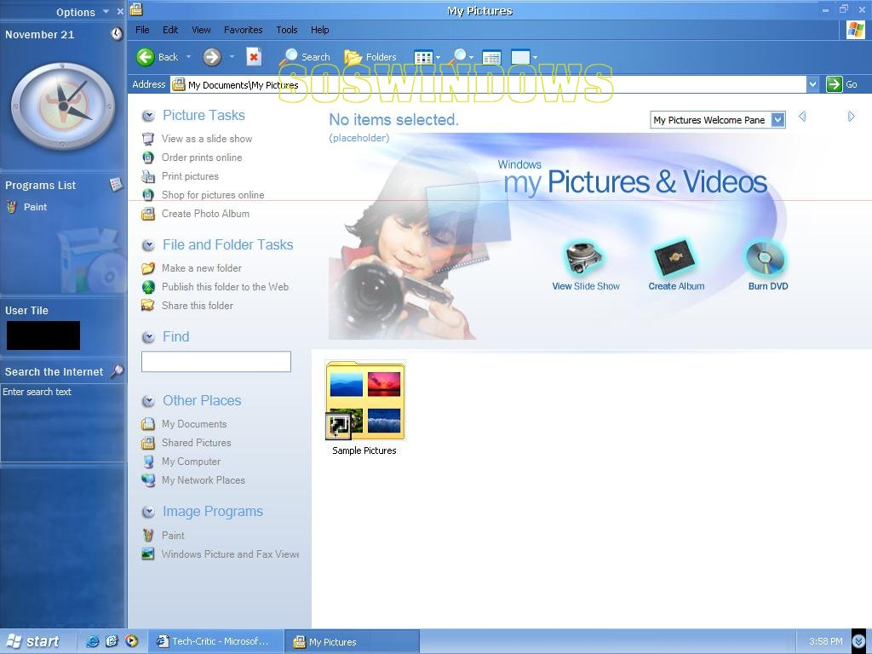This screenshot has width=872, height=654.
Task: Collapse the Other Places section
Action: click(x=148, y=401)
